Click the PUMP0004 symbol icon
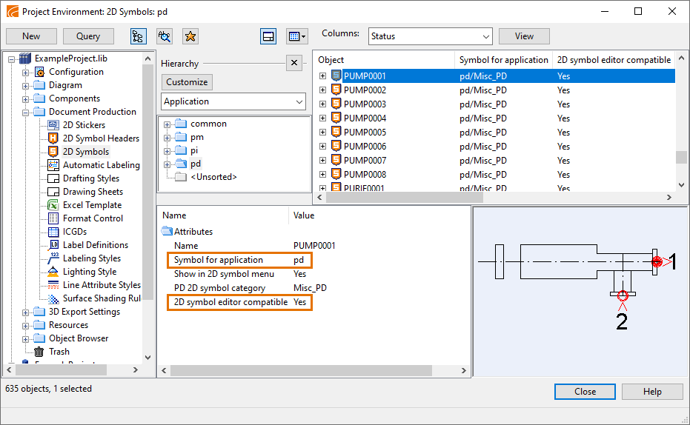Screen dimensions: 690x425 tap(336, 118)
